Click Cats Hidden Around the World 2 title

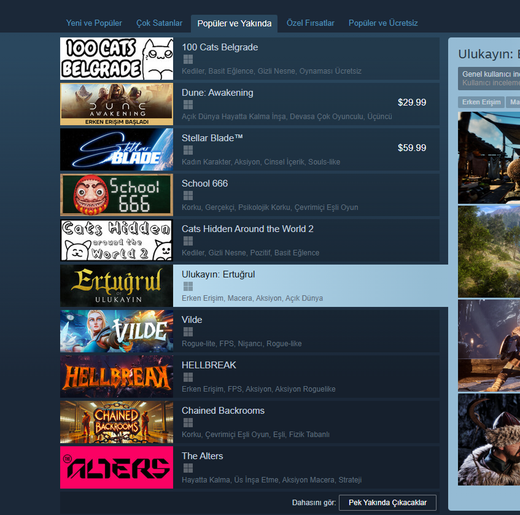point(247,229)
